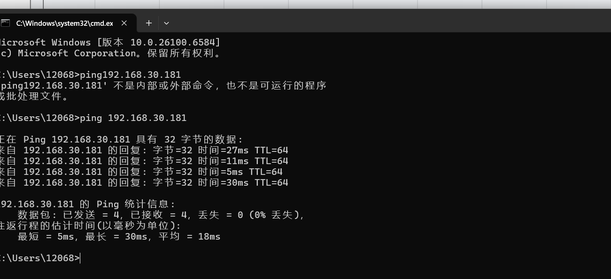611x279 pixels.
Task: Click the 数据包 sent/received statistics line
Action: pos(161,215)
